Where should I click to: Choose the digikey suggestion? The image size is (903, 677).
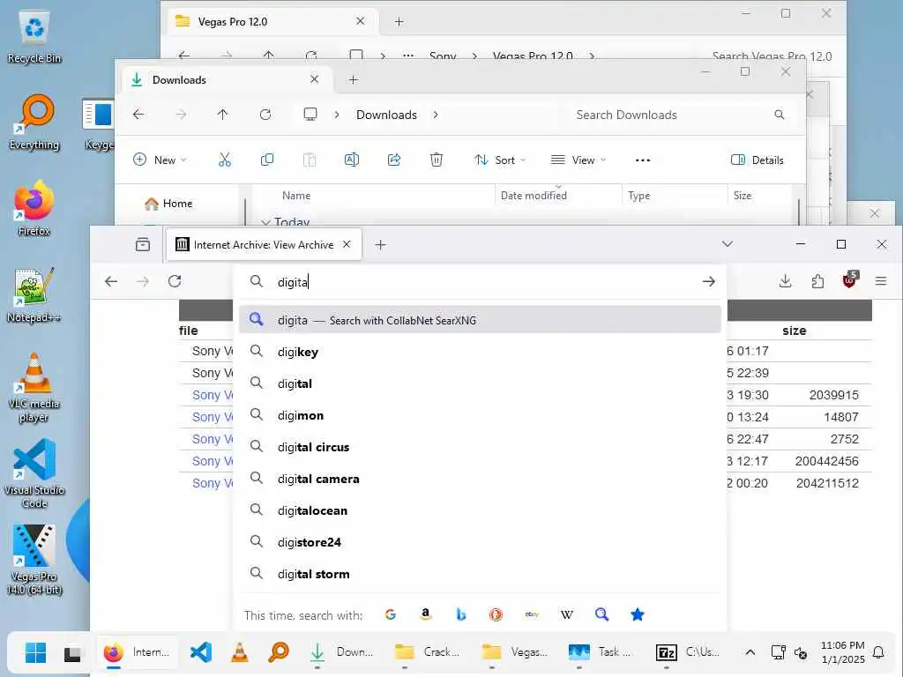point(480,352)
